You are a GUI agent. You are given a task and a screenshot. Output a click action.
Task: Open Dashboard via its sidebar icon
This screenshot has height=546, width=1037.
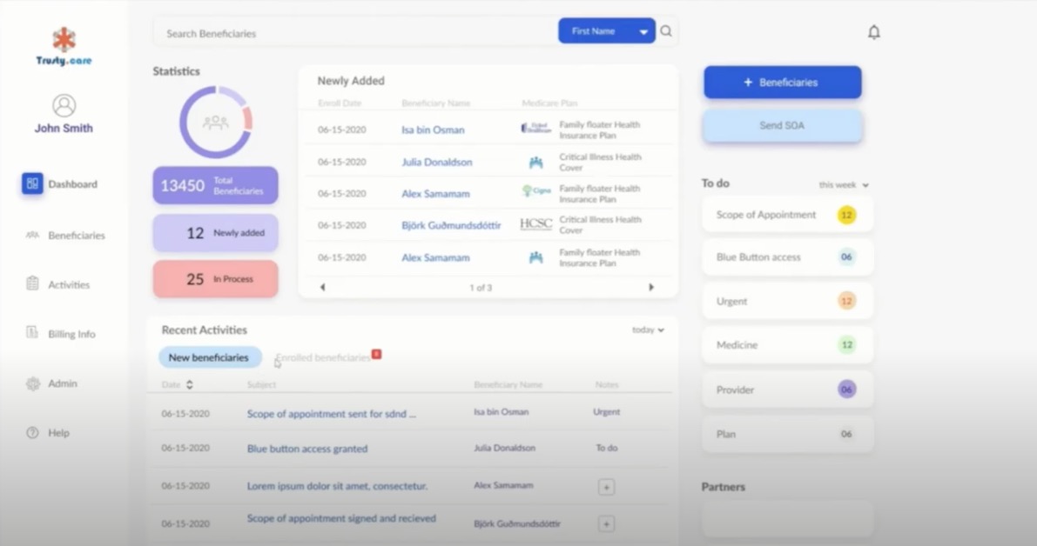coord(32,183)
